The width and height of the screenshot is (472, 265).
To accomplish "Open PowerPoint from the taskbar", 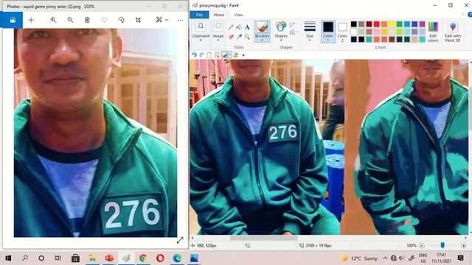I will point(109,258).
